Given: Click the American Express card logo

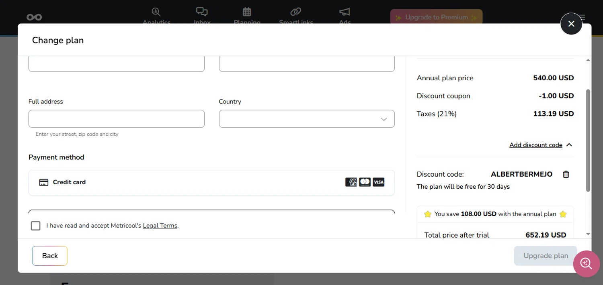Looking at the screenshot, I should click(351, 182).
